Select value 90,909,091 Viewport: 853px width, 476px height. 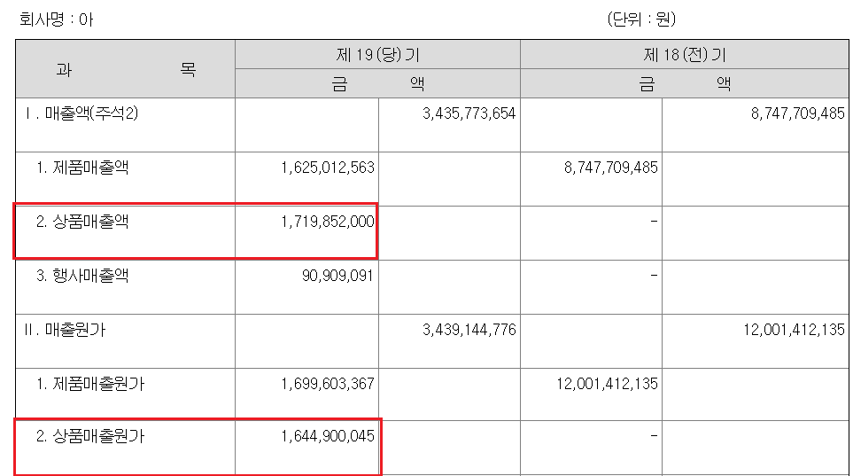pyautogui.click(x=337, y=275)
